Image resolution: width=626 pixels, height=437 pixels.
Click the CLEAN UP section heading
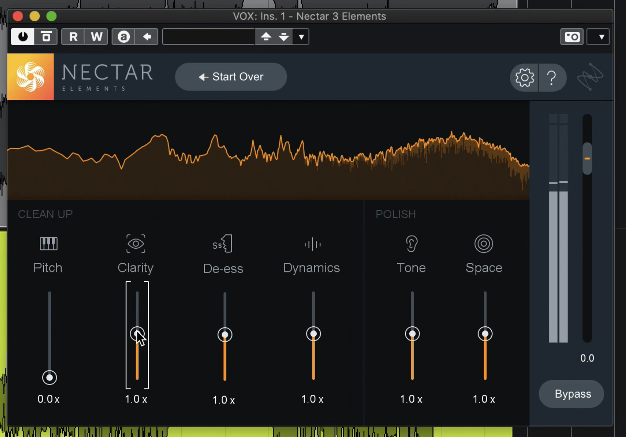pos(45,214)
